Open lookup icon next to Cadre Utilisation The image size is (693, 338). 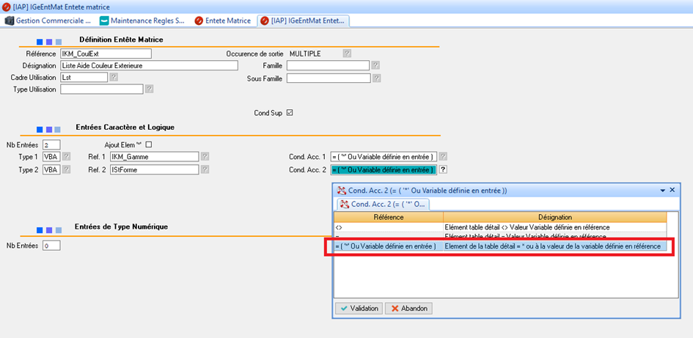click(x=114, y=77)
